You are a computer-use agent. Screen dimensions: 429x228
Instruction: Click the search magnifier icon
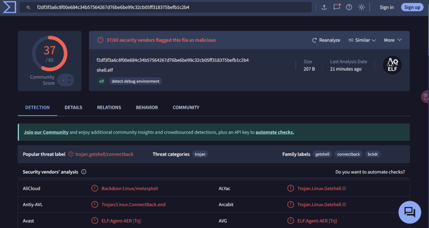[x=28, y=7]
